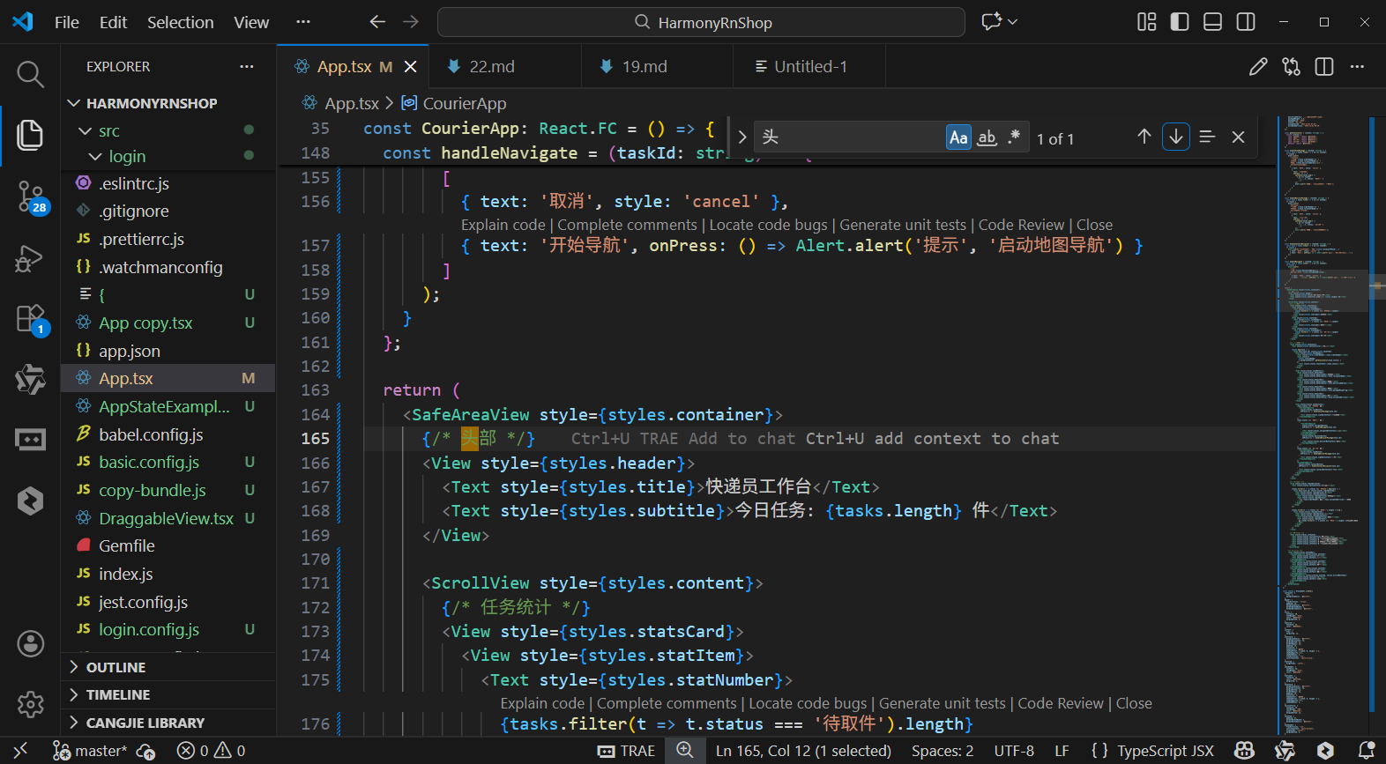Viewport: 1386px width, 764px height.
Task: Split the editor right
Action: (x=1324, y=67)
